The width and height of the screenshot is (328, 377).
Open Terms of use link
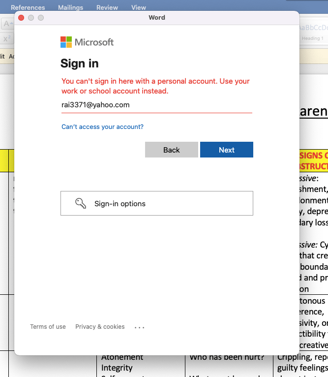[x=48, y=326]
